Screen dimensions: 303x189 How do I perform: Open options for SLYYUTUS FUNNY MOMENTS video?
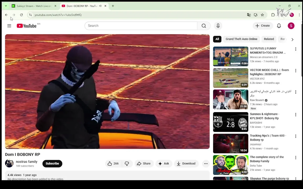(295, 49)
